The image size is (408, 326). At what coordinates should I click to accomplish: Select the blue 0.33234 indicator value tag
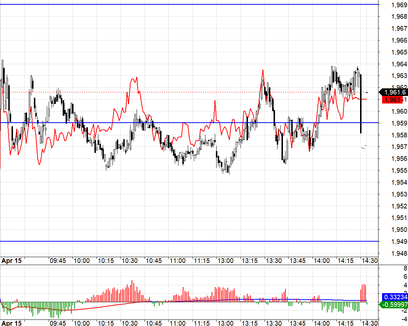click(x=395, y=297)
